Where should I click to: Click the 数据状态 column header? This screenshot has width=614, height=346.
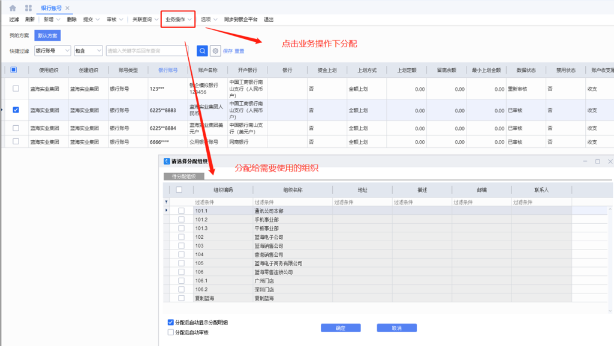pyautogui.click(x=526, y=71)
